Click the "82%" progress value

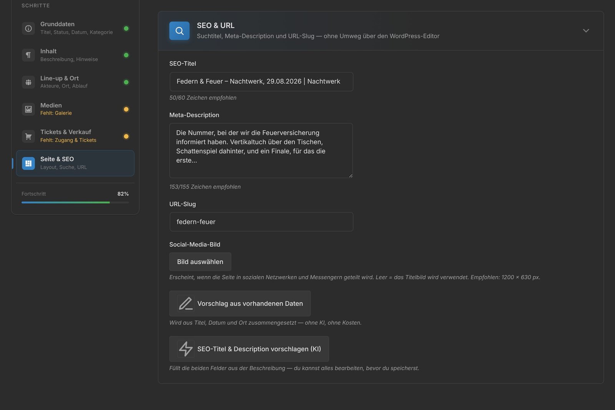(x=123, y=194)
